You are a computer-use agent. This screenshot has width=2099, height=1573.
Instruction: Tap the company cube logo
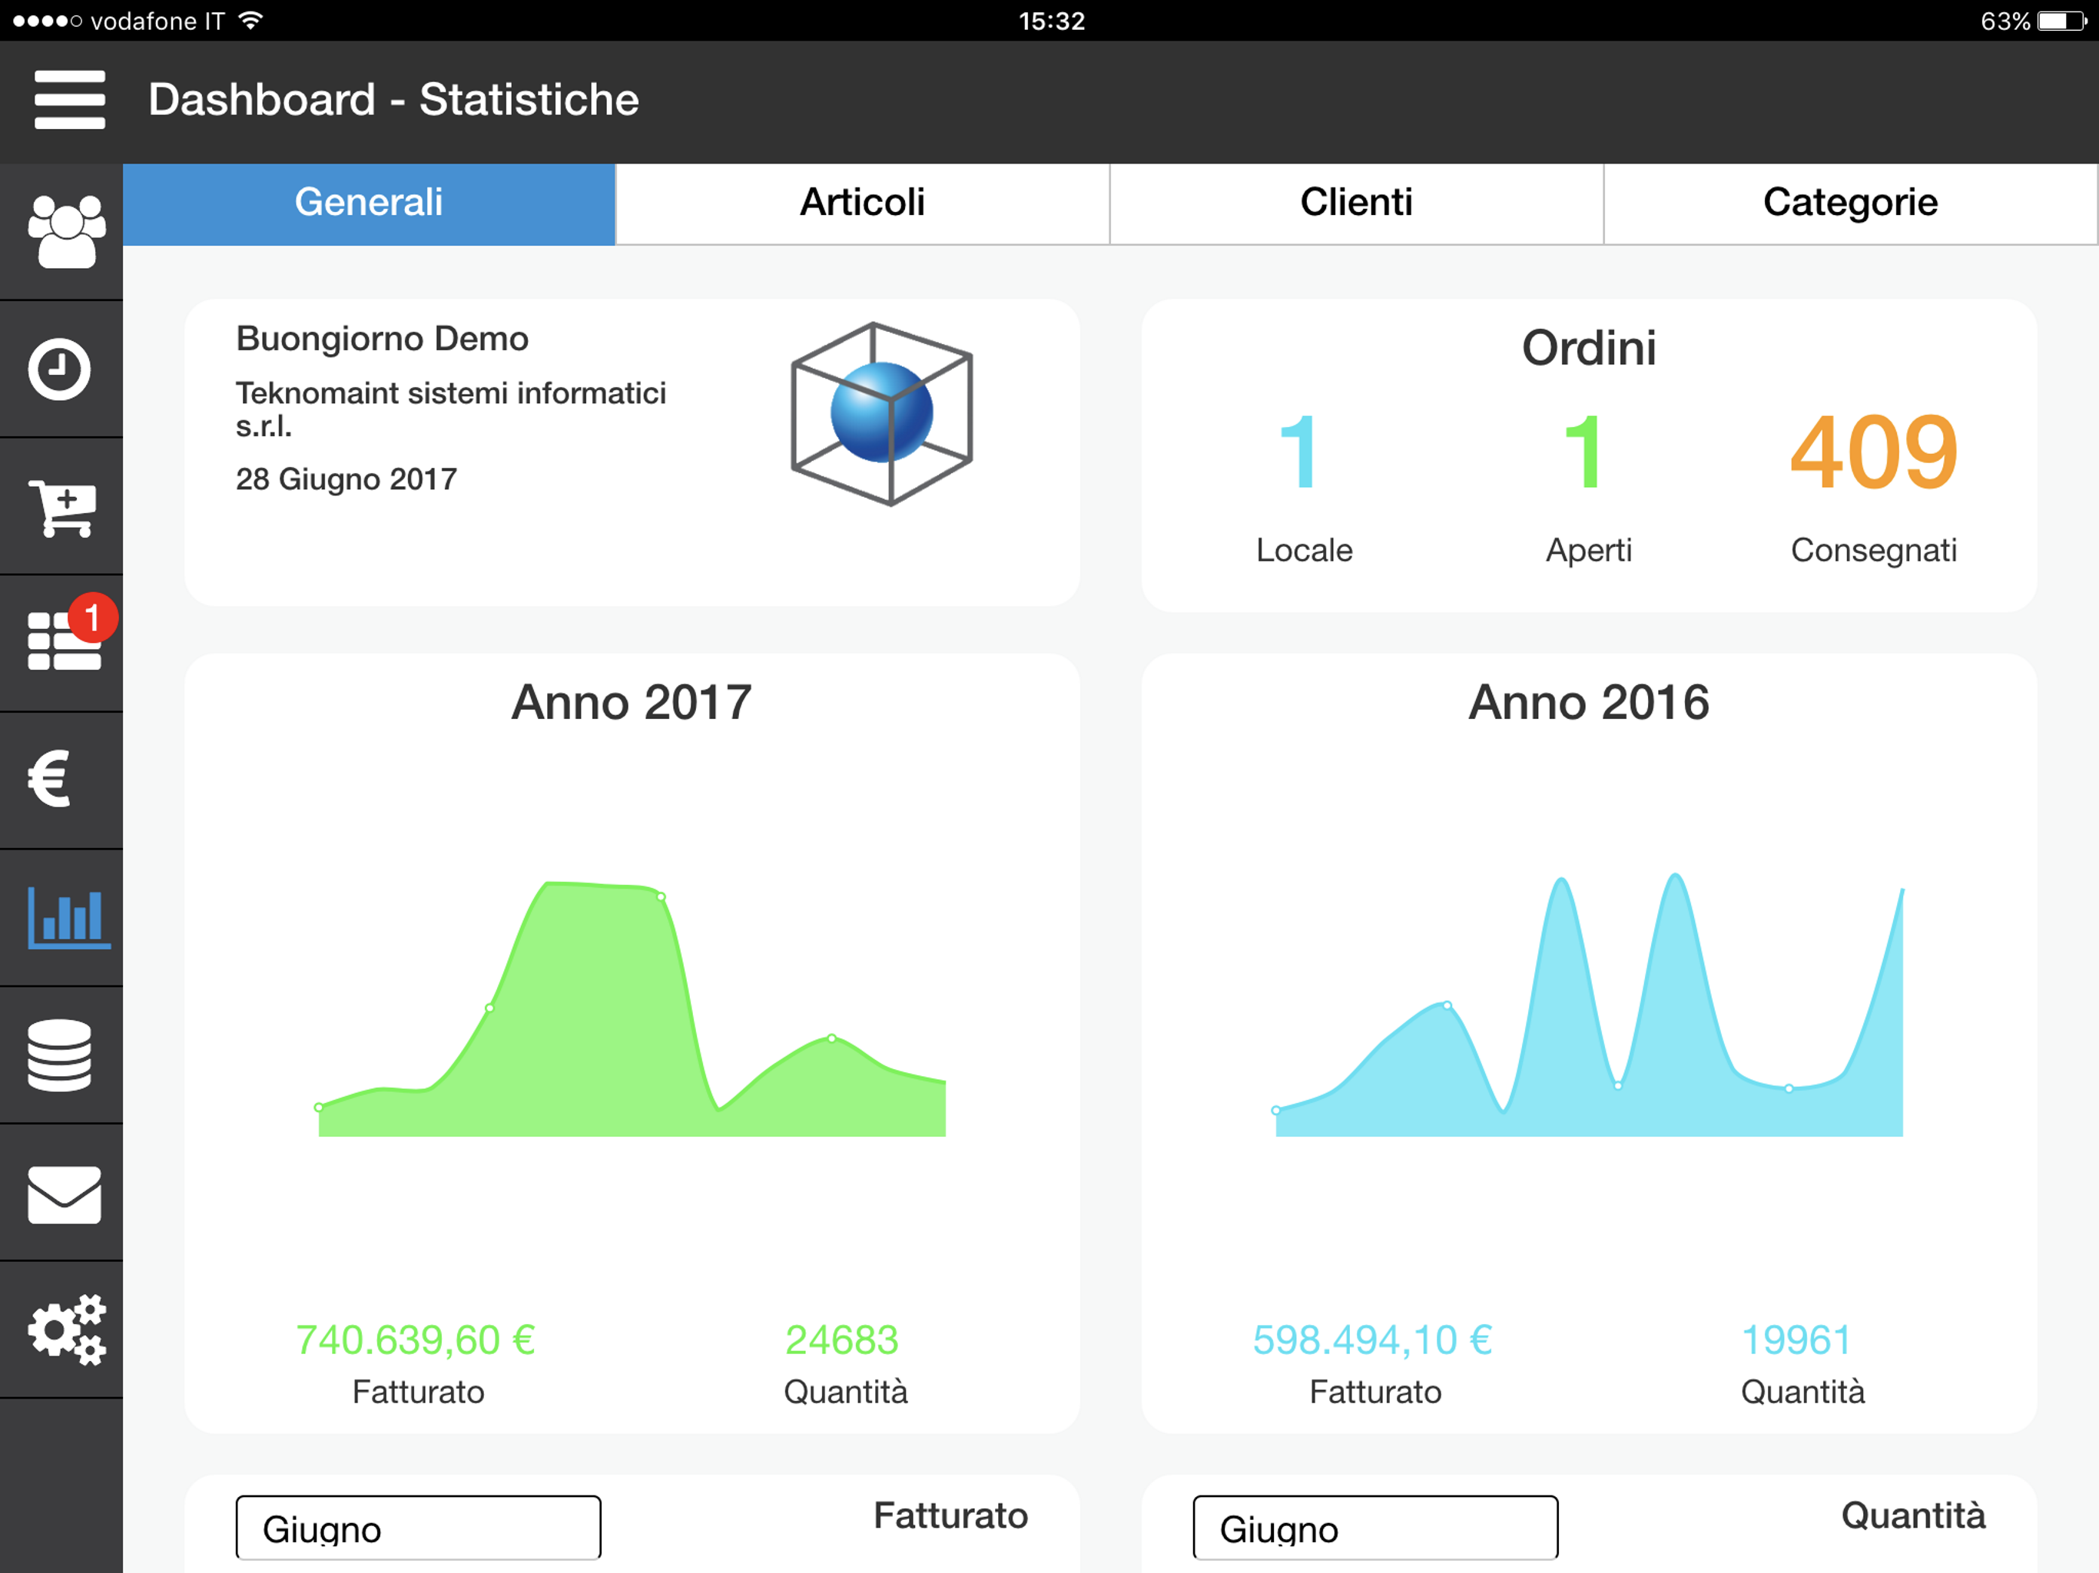(x=881, y=414)
